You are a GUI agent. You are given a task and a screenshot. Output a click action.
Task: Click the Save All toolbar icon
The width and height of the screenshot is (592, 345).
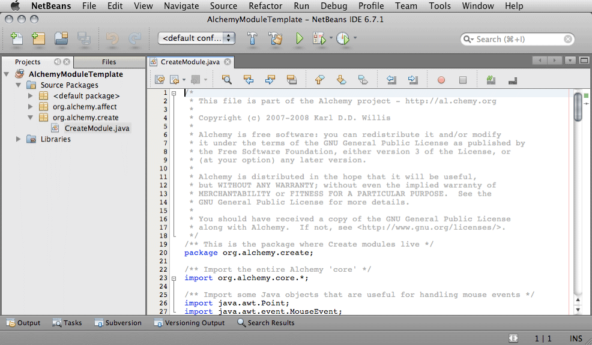[84, 38]
